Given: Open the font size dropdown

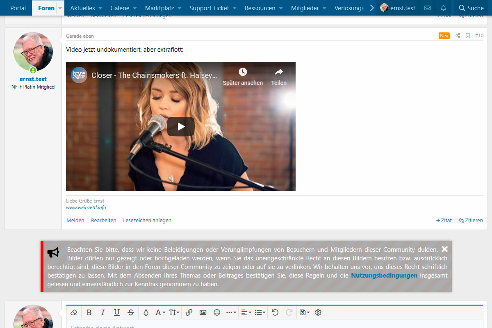Looking at the screenshot, I should click(174, 312).
